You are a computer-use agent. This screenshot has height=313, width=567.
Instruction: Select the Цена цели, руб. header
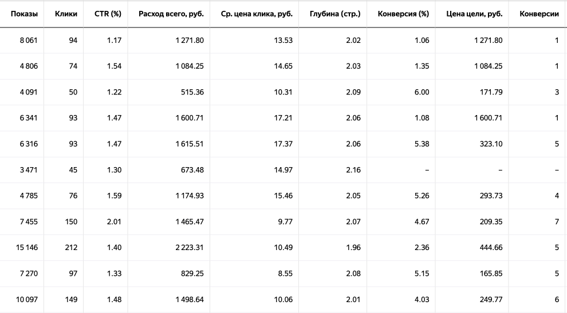click(474, 14)
